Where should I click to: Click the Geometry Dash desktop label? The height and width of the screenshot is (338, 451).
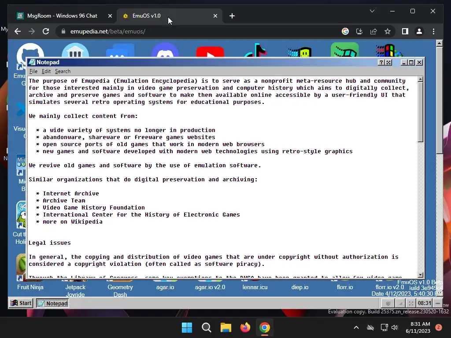point(120,290)
